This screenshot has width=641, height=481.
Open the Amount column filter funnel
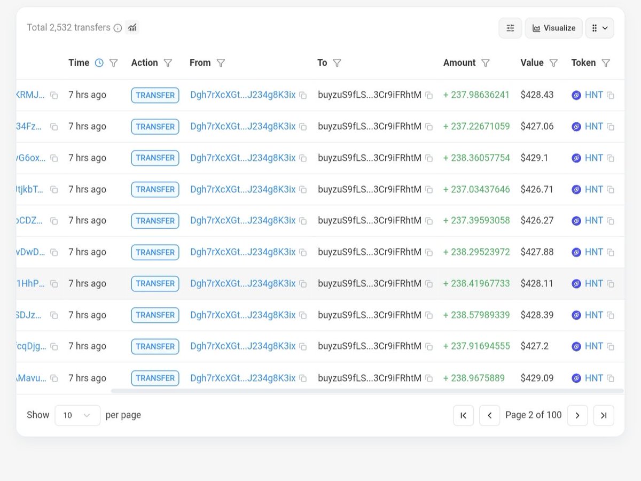click(485, 63)
